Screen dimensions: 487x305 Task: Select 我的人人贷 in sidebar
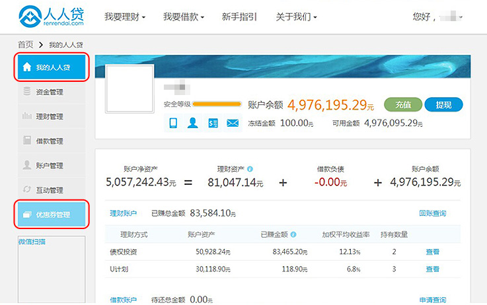(52, 67)
